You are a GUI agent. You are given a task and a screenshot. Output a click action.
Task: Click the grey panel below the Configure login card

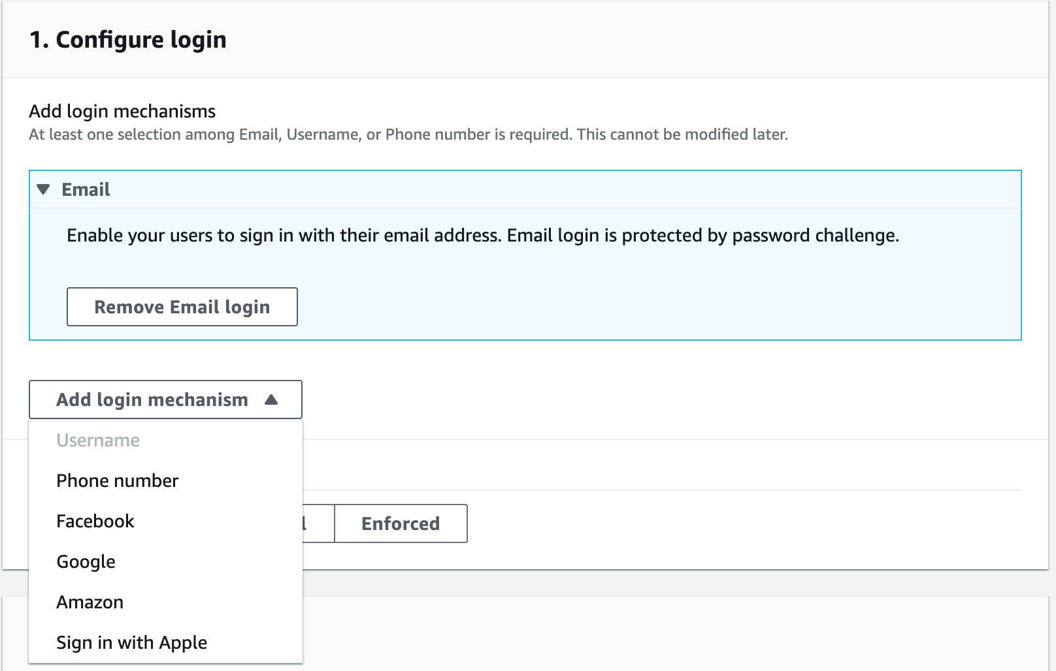(x=653, y=582)
